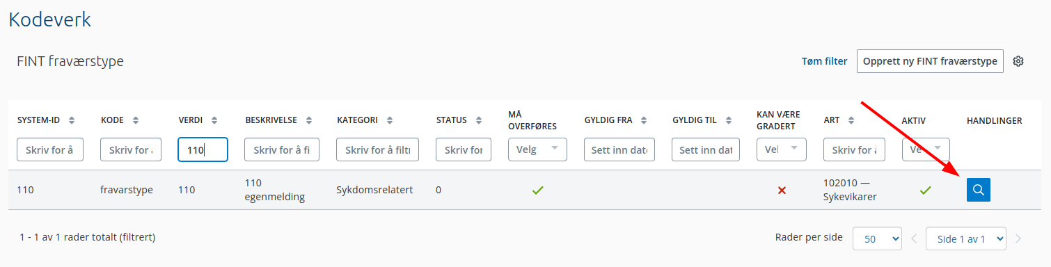Go to next page arrow
Image resolution: width=1051 pixels, height=267 pixels.
coord(1018,239)
